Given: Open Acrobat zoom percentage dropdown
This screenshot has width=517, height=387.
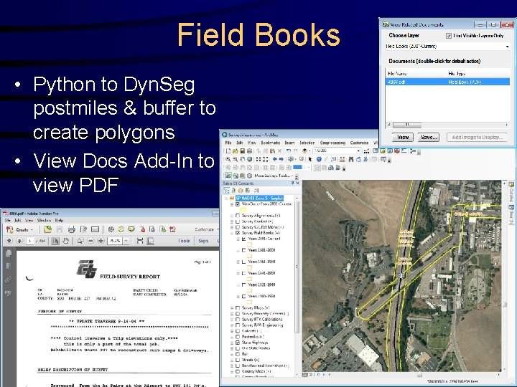Looking at the screenshot, I should coord(126,241).
